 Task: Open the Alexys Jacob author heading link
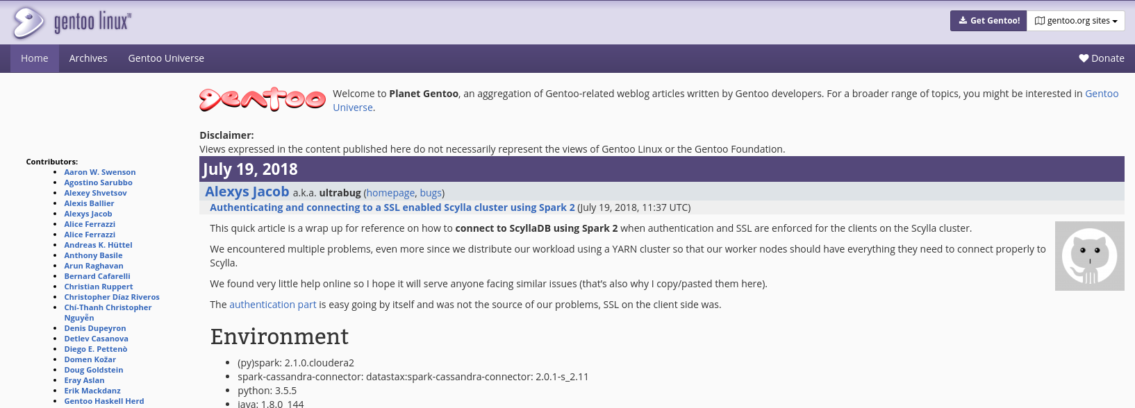247,192
